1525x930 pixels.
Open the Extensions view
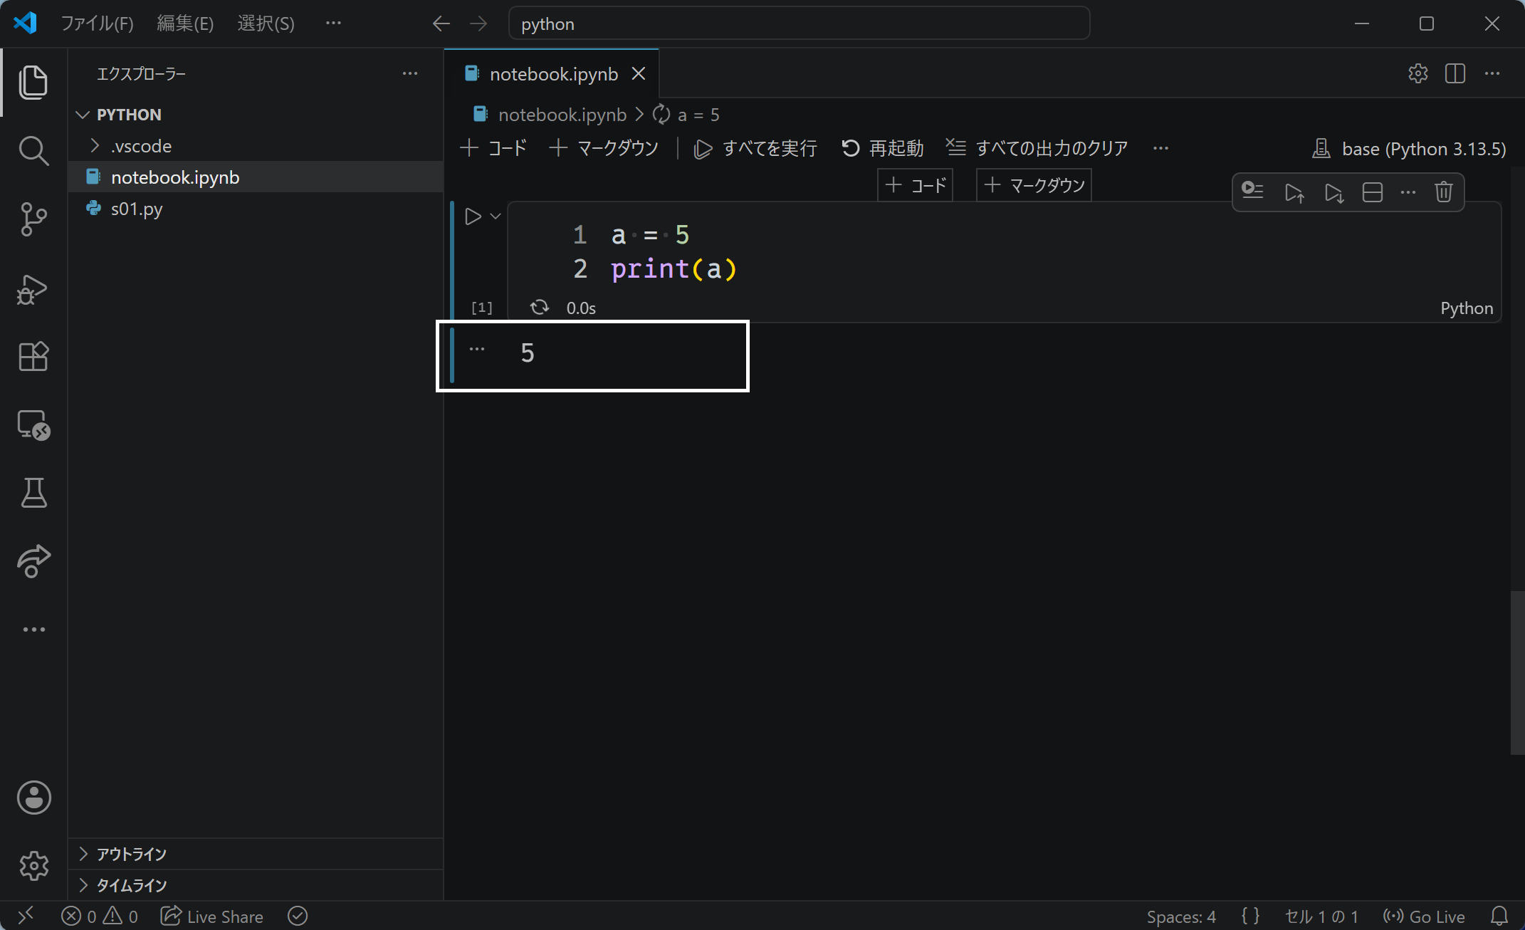33,356
